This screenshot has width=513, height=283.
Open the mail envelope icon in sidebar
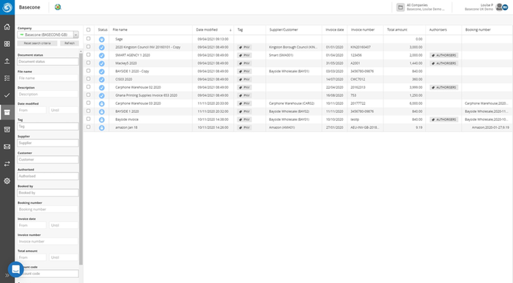[7, 147]
